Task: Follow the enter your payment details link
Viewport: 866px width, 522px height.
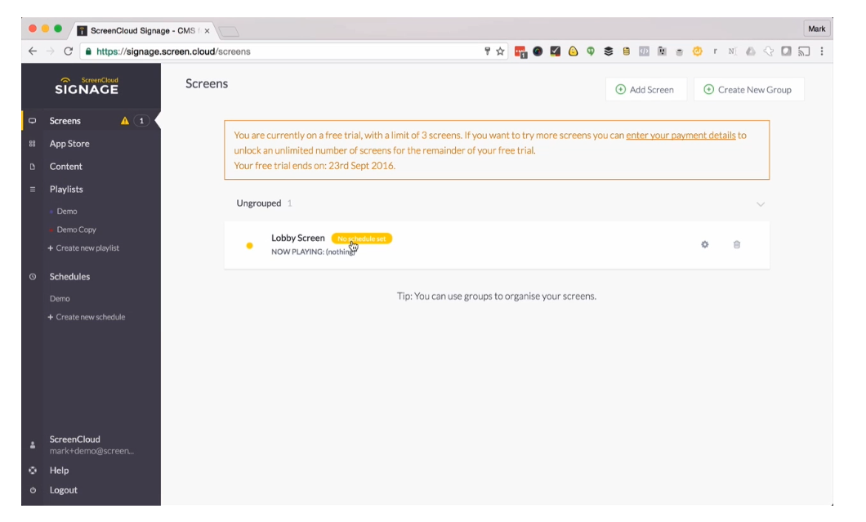Action: [681, 136]
